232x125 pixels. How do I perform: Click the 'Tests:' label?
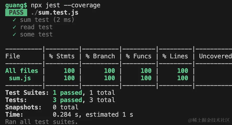16,100
